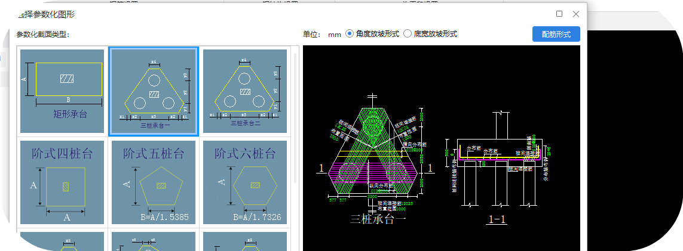683x251 pixels.
Task: Click the 单位 mm unit label
Action: coord(322,34)
